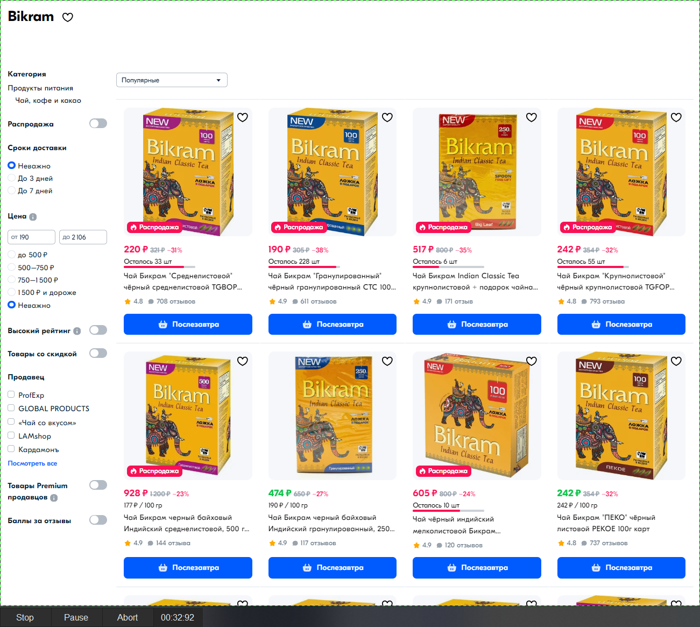Viewport: 700px width, 627px height.
Task: Open "Среднелистовой" TGBOP tea title link
Action: pos(183,281)
